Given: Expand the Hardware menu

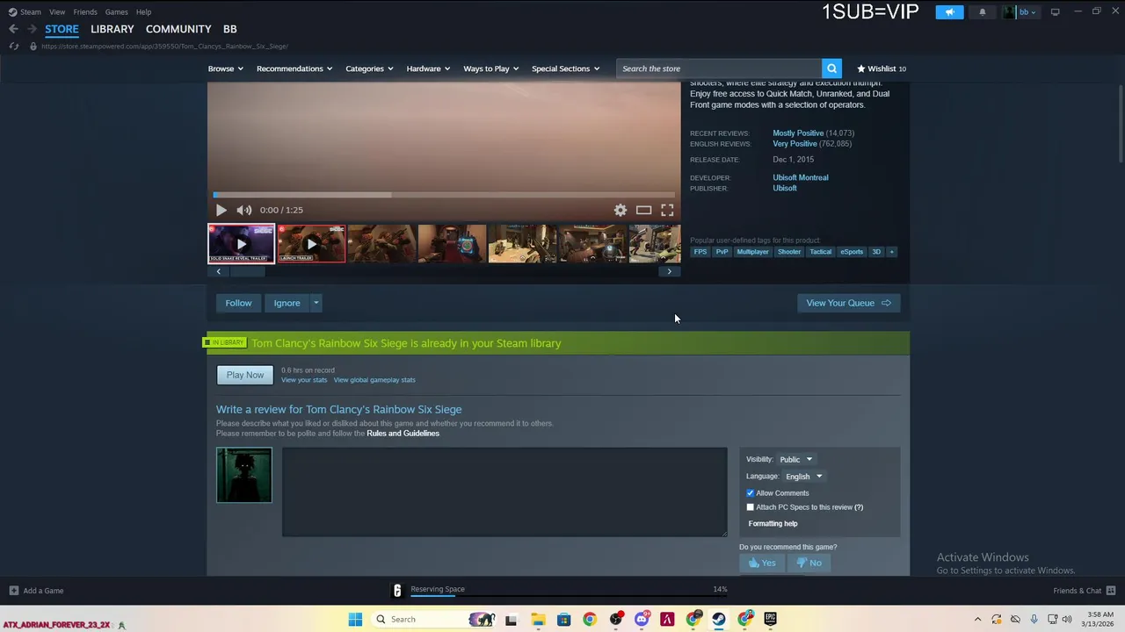Looking at the screenshot, I should [x=428, y=68].
